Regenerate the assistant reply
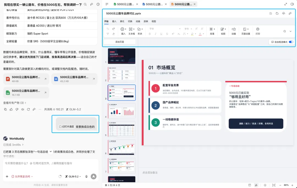 pyautogui.click(x=28, y=109)
